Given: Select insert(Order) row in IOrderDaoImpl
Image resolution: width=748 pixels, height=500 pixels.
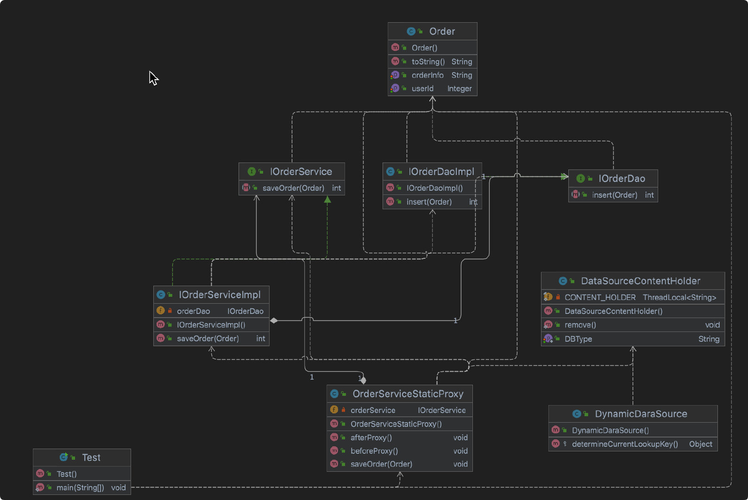Looking at the screenshot, I should 432,202.
